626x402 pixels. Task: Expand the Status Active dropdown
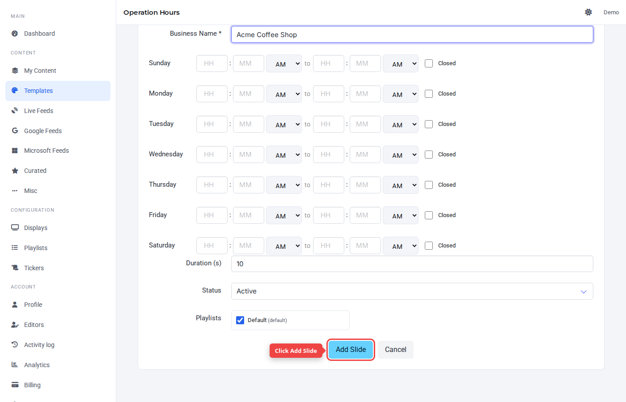[x=412, y=291]
